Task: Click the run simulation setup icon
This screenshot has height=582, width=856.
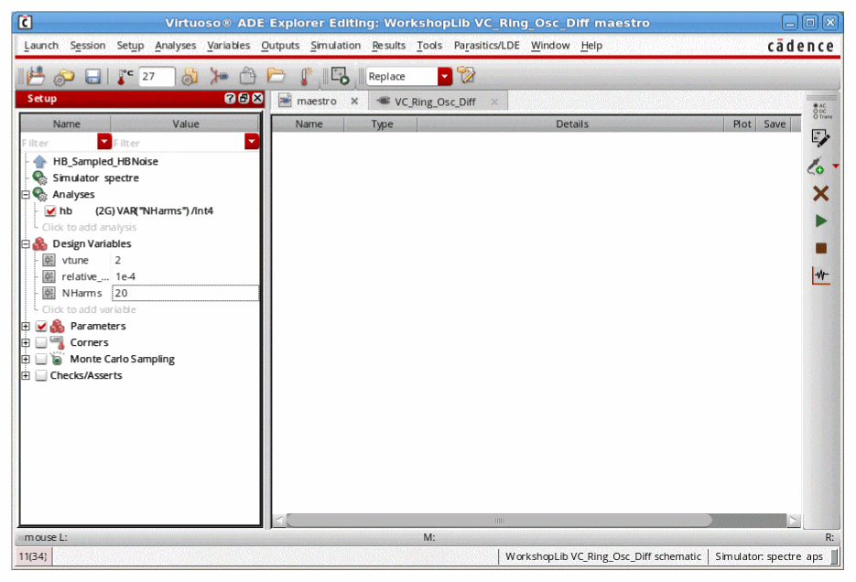Action: [340, 76]
